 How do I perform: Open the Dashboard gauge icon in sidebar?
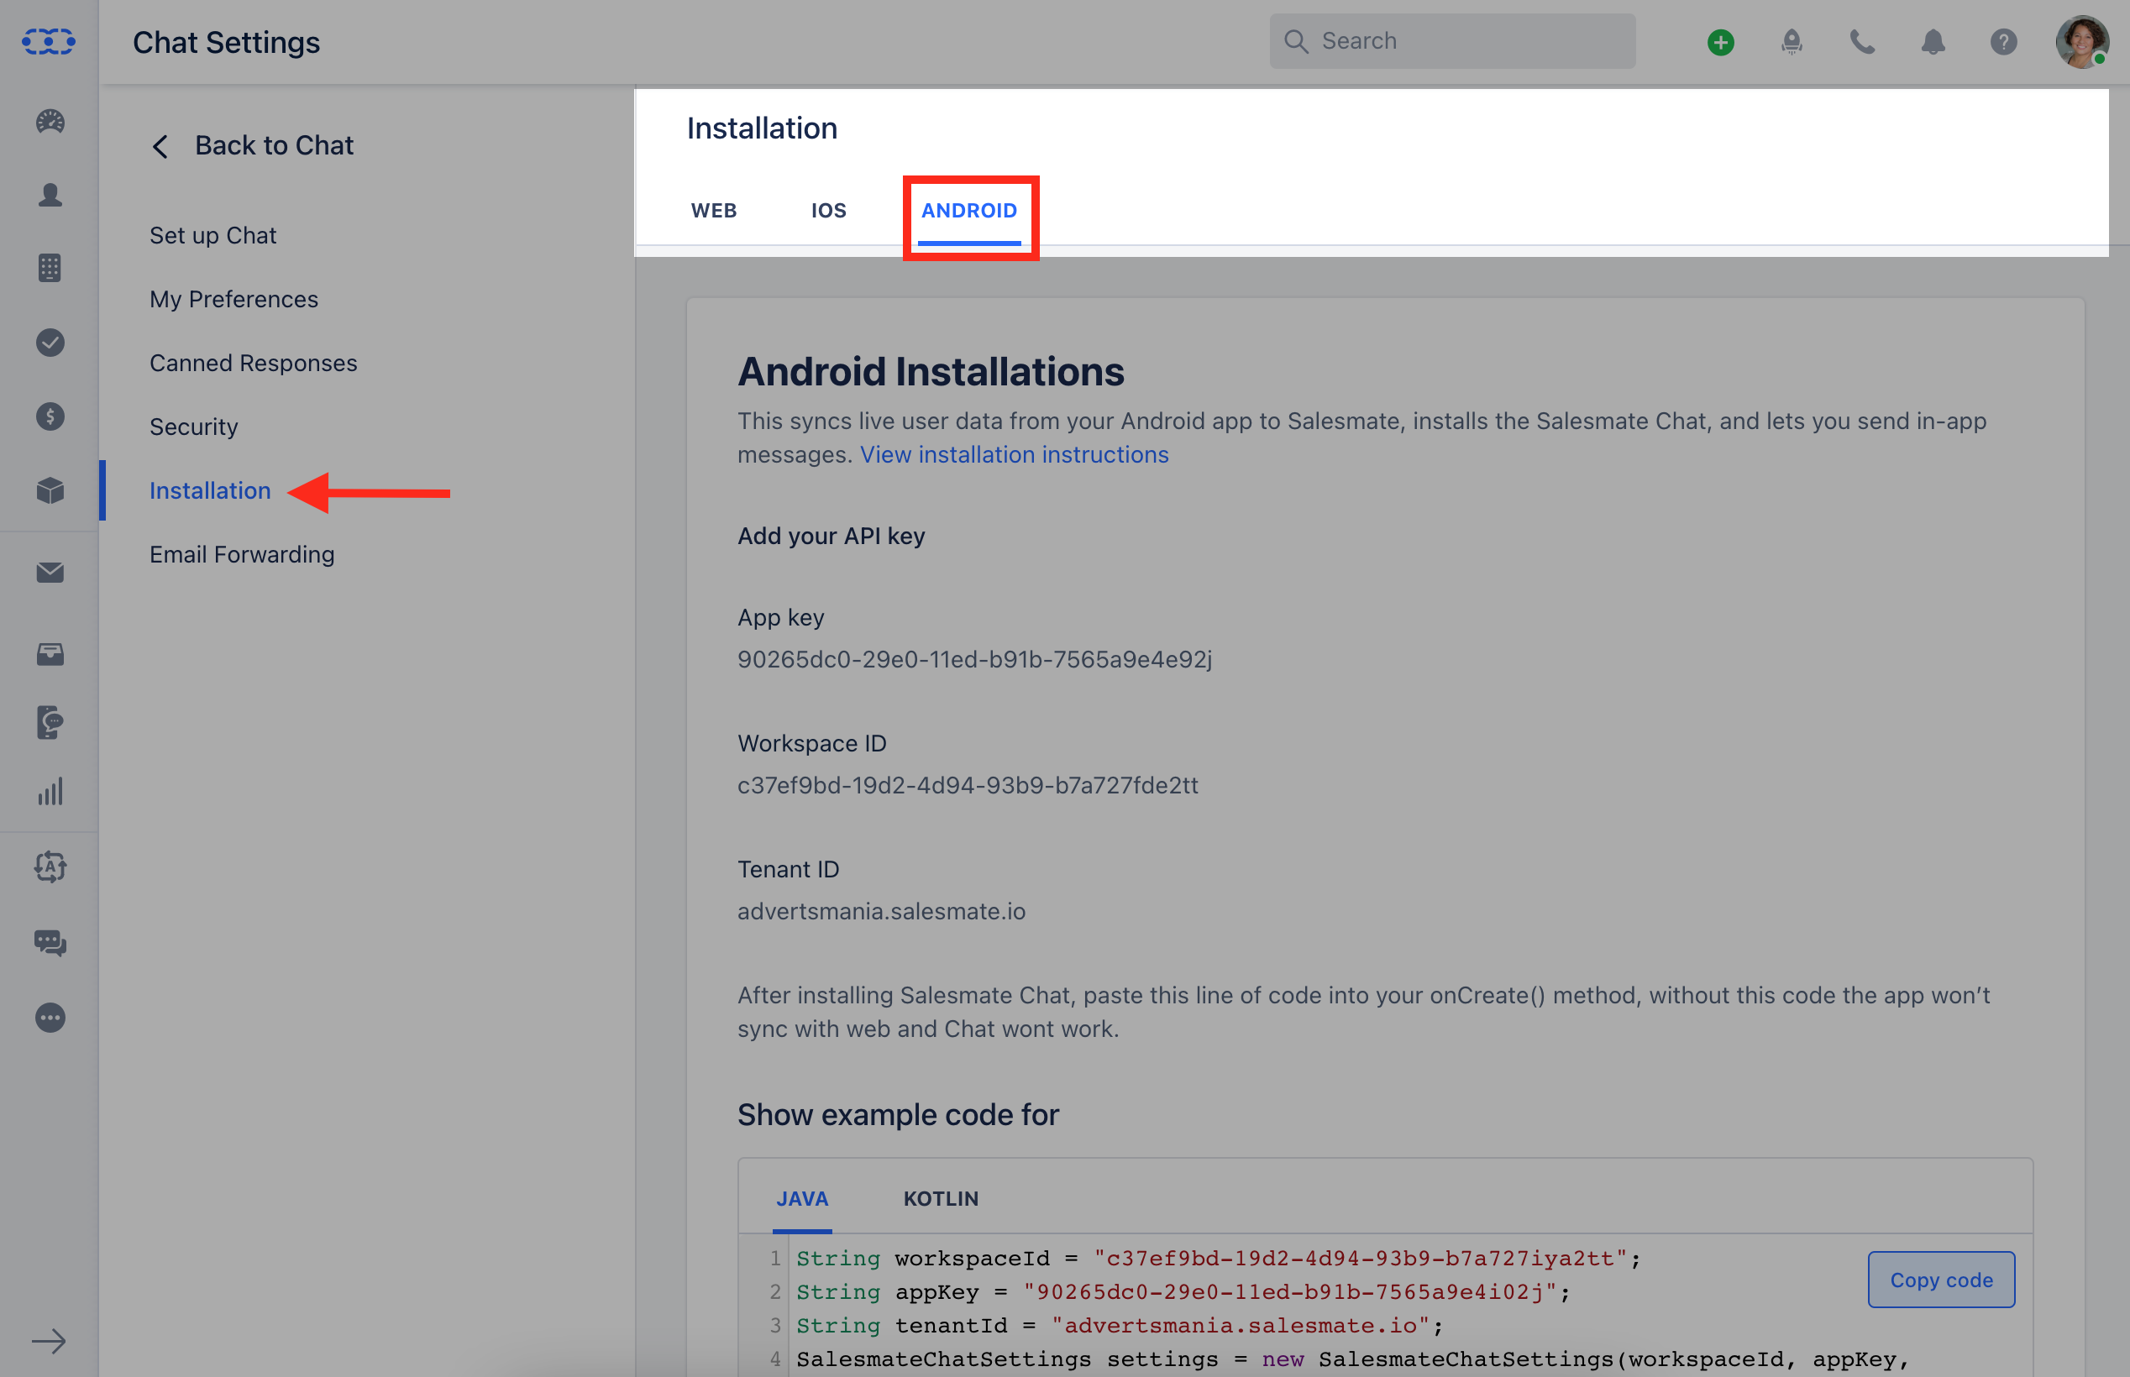[50, 122]
